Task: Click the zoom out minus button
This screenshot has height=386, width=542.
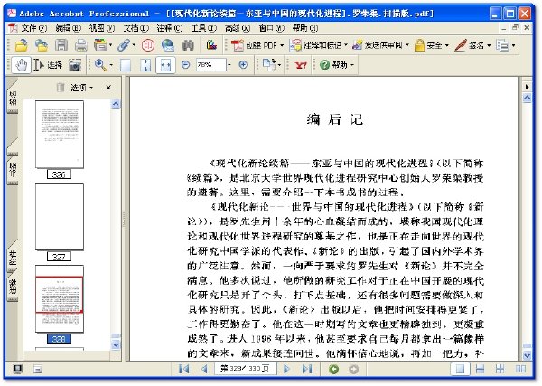Action: click(185, 65)
